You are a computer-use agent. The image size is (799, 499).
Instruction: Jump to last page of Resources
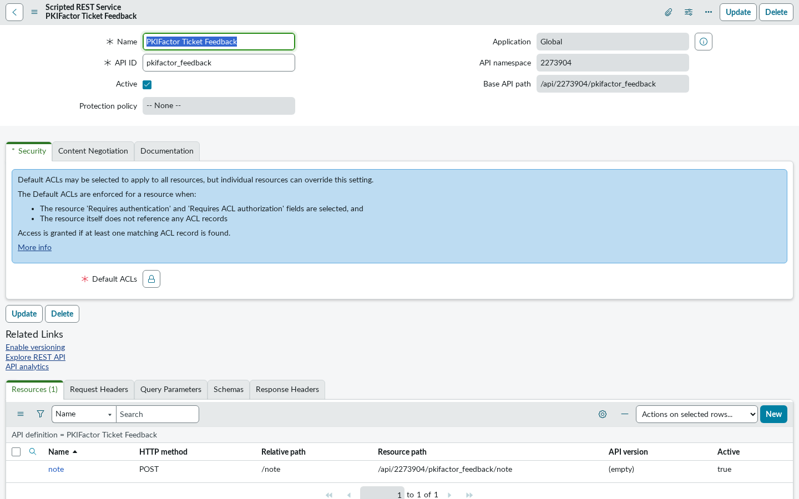(x=469, y=495)
